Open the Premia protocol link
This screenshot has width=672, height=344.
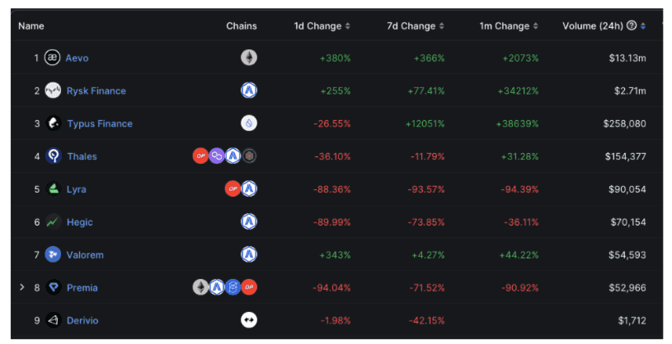click(x=82, y=288)
